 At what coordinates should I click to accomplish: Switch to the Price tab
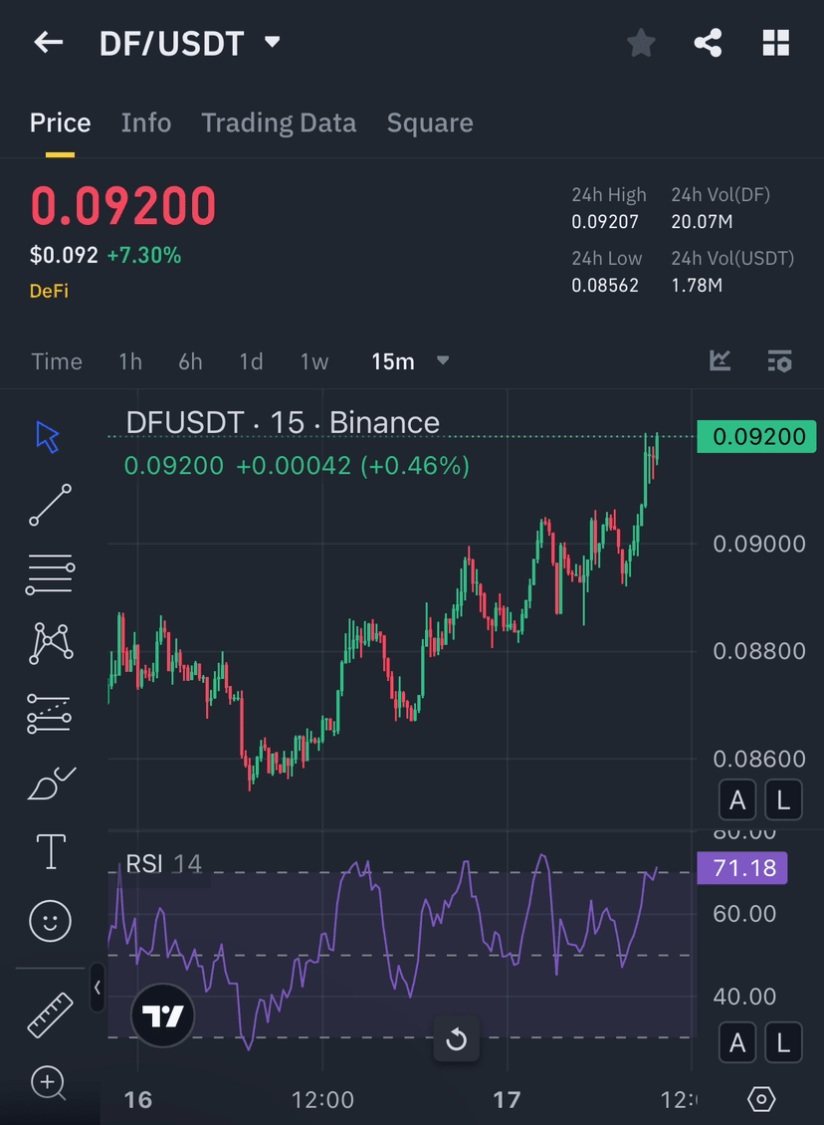tap(61, 122)
